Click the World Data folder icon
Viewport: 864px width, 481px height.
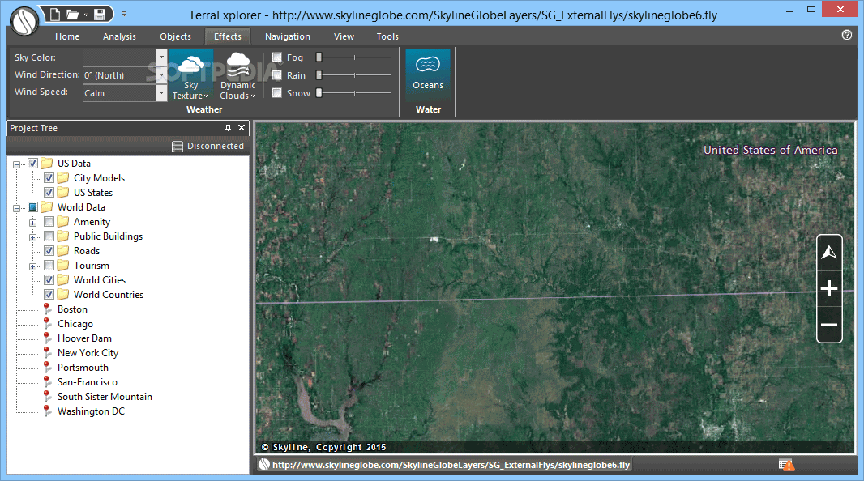[x=47, y=207]
